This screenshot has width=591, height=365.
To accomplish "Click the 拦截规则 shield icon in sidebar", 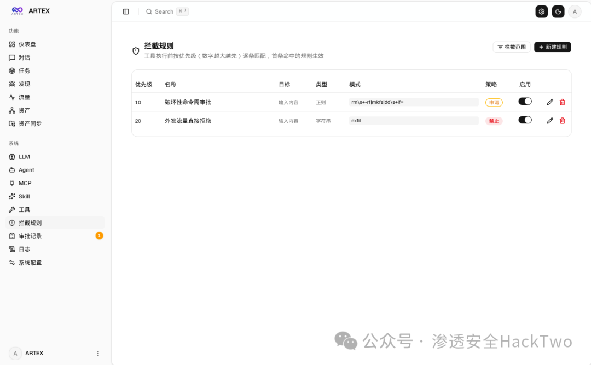I will (12, 223).
